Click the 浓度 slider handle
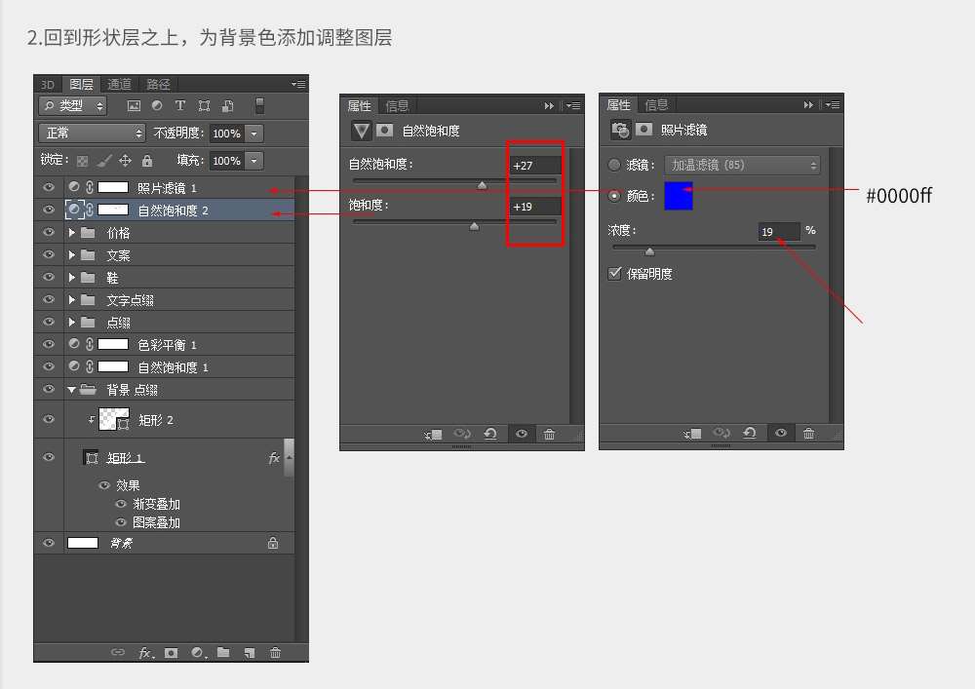This screenshot has width=975, height=689. coord(649,251)
